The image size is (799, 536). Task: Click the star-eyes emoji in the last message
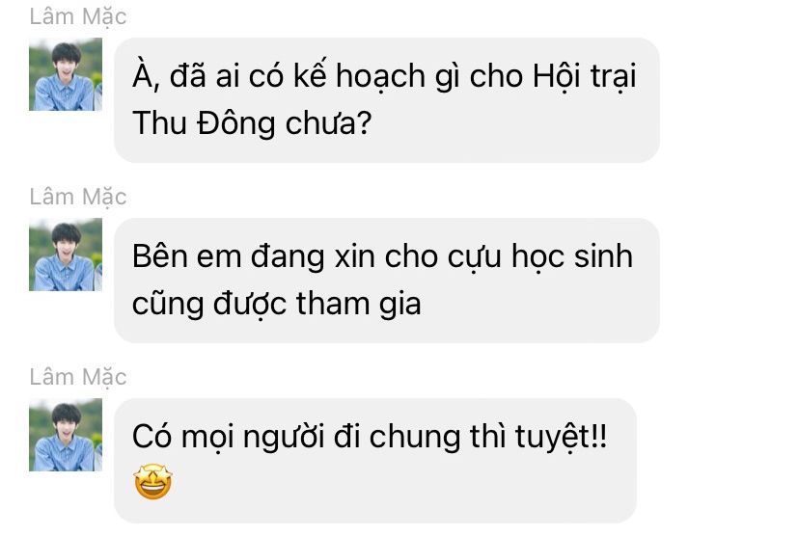click(152, 482)
